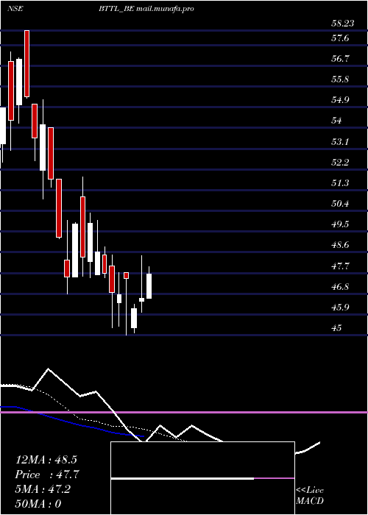Click the 12MA : 48.5 readout
The width and height of the screenshot is (368, 515).
[x=46, y=460]
